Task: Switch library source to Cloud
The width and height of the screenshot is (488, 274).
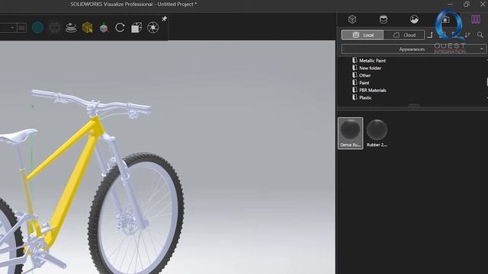Action: 404,35
